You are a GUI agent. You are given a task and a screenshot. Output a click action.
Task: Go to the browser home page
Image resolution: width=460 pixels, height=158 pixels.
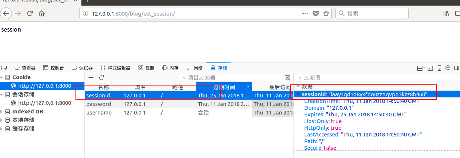pos(42,14)
